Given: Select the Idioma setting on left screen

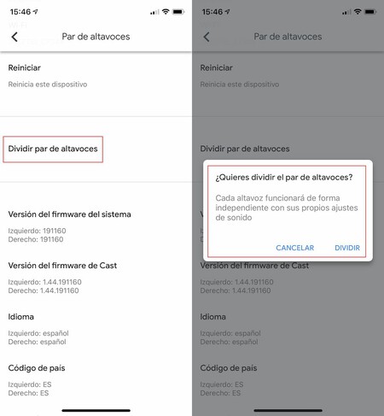Looking at the screenshot, I should 21,317.
